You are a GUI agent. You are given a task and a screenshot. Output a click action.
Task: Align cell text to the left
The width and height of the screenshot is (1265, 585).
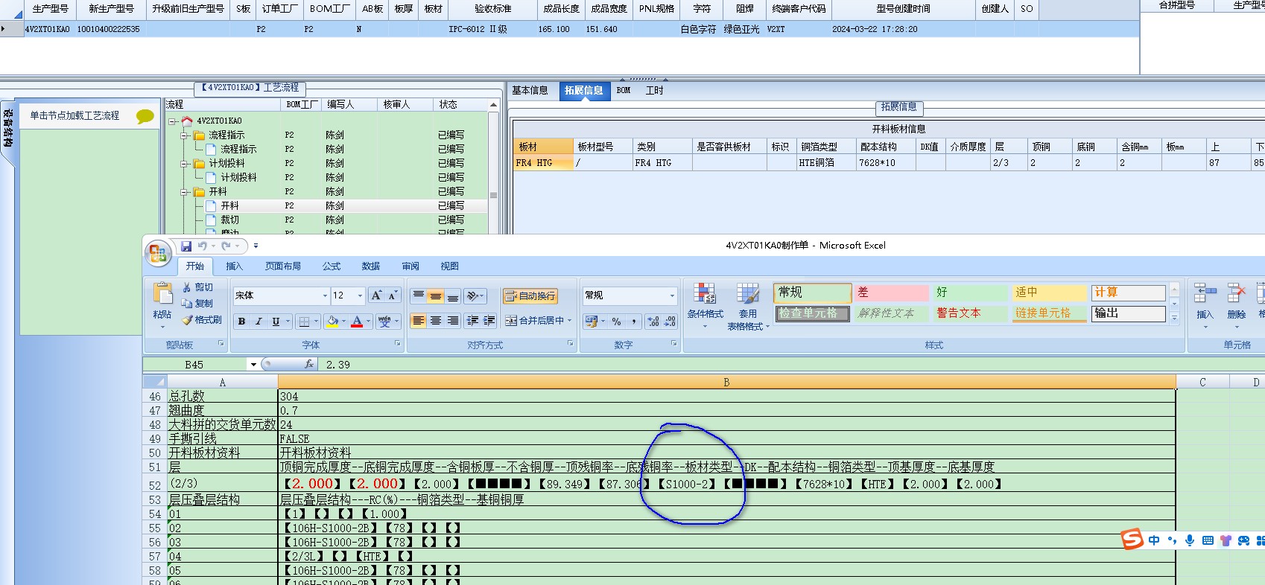pyautogui.click(x=419, y=321)
